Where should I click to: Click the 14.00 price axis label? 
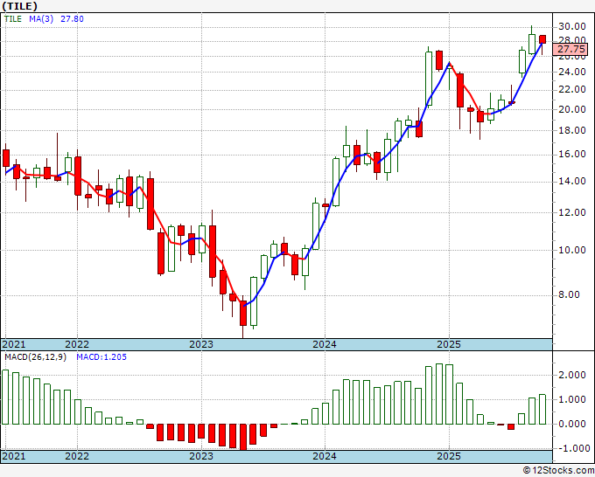tap(571, 181)
